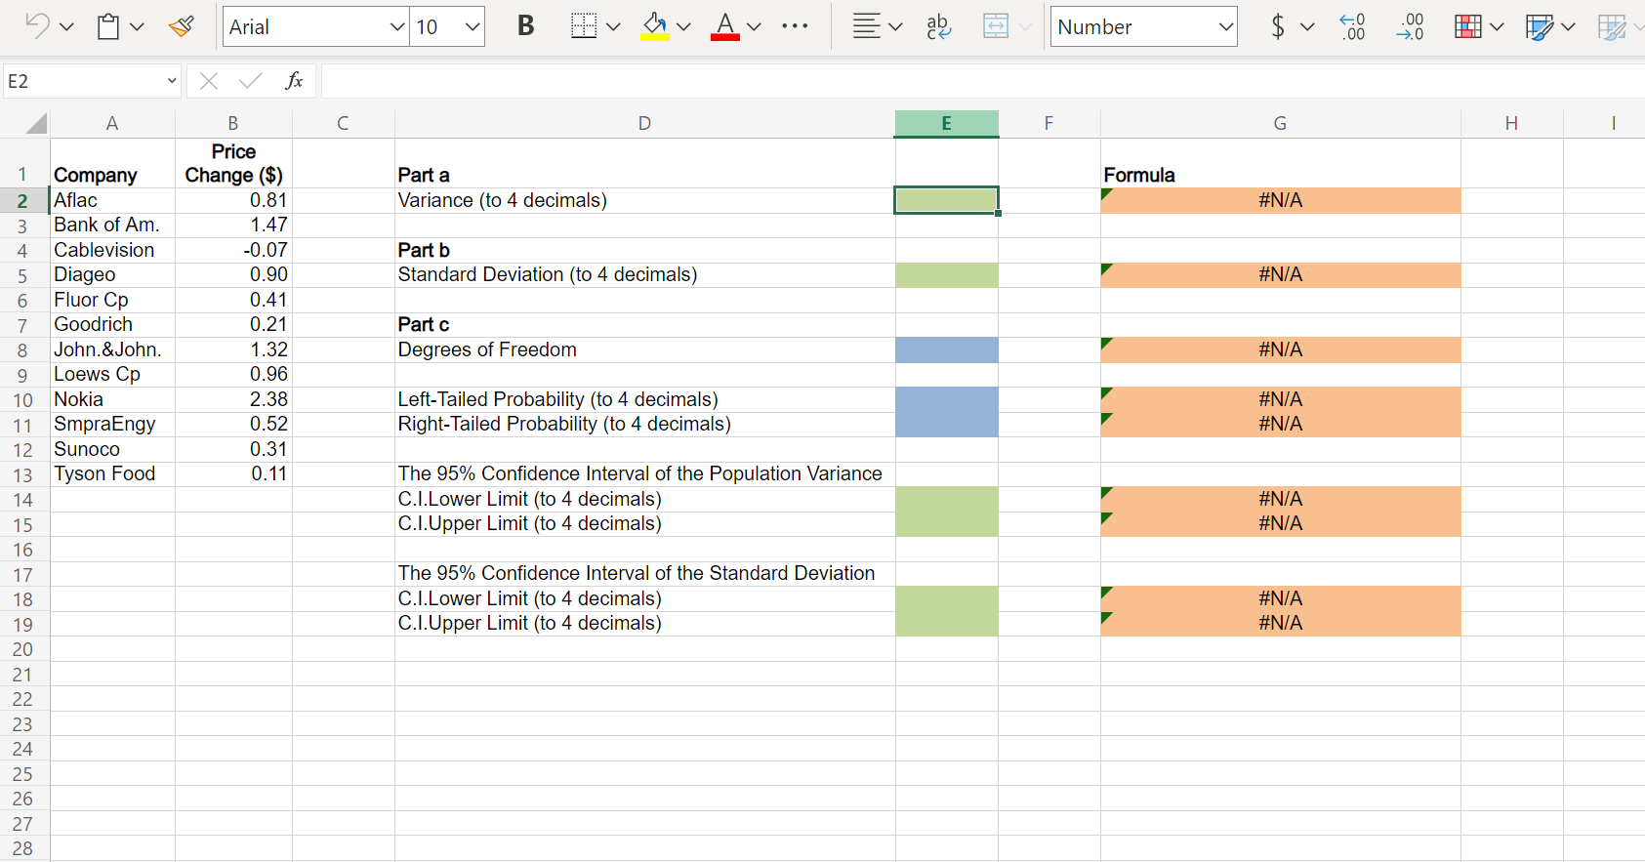Expand the alignment options arrow

[x=895, y=27]
